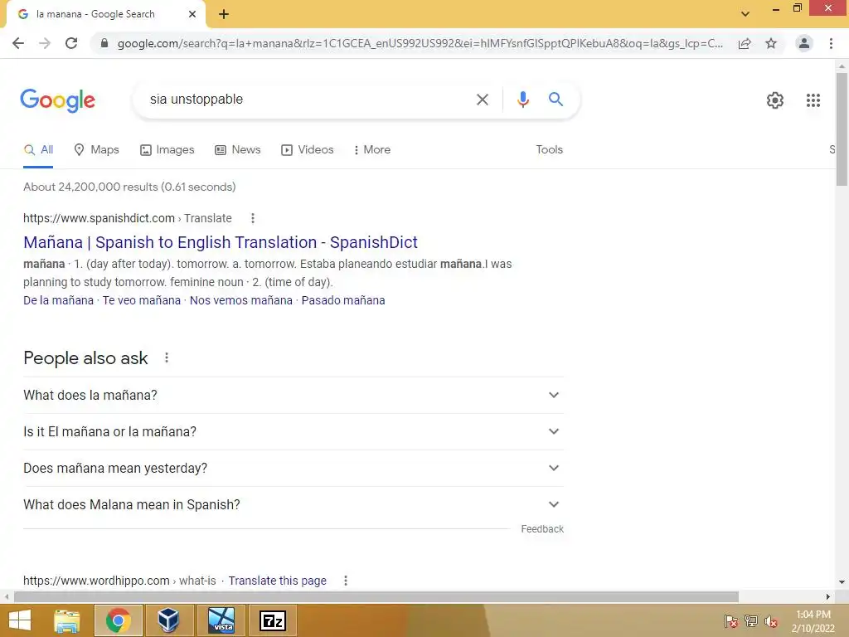The height and width of the screenshot is (637, 849).
Task: Open the Chrome profile avatar icon
Action: pyautogui.click(x=804, y=43)
